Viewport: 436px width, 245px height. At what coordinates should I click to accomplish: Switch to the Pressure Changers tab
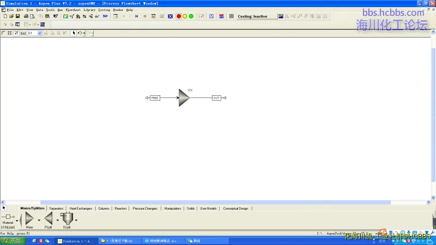coord(145,209)
